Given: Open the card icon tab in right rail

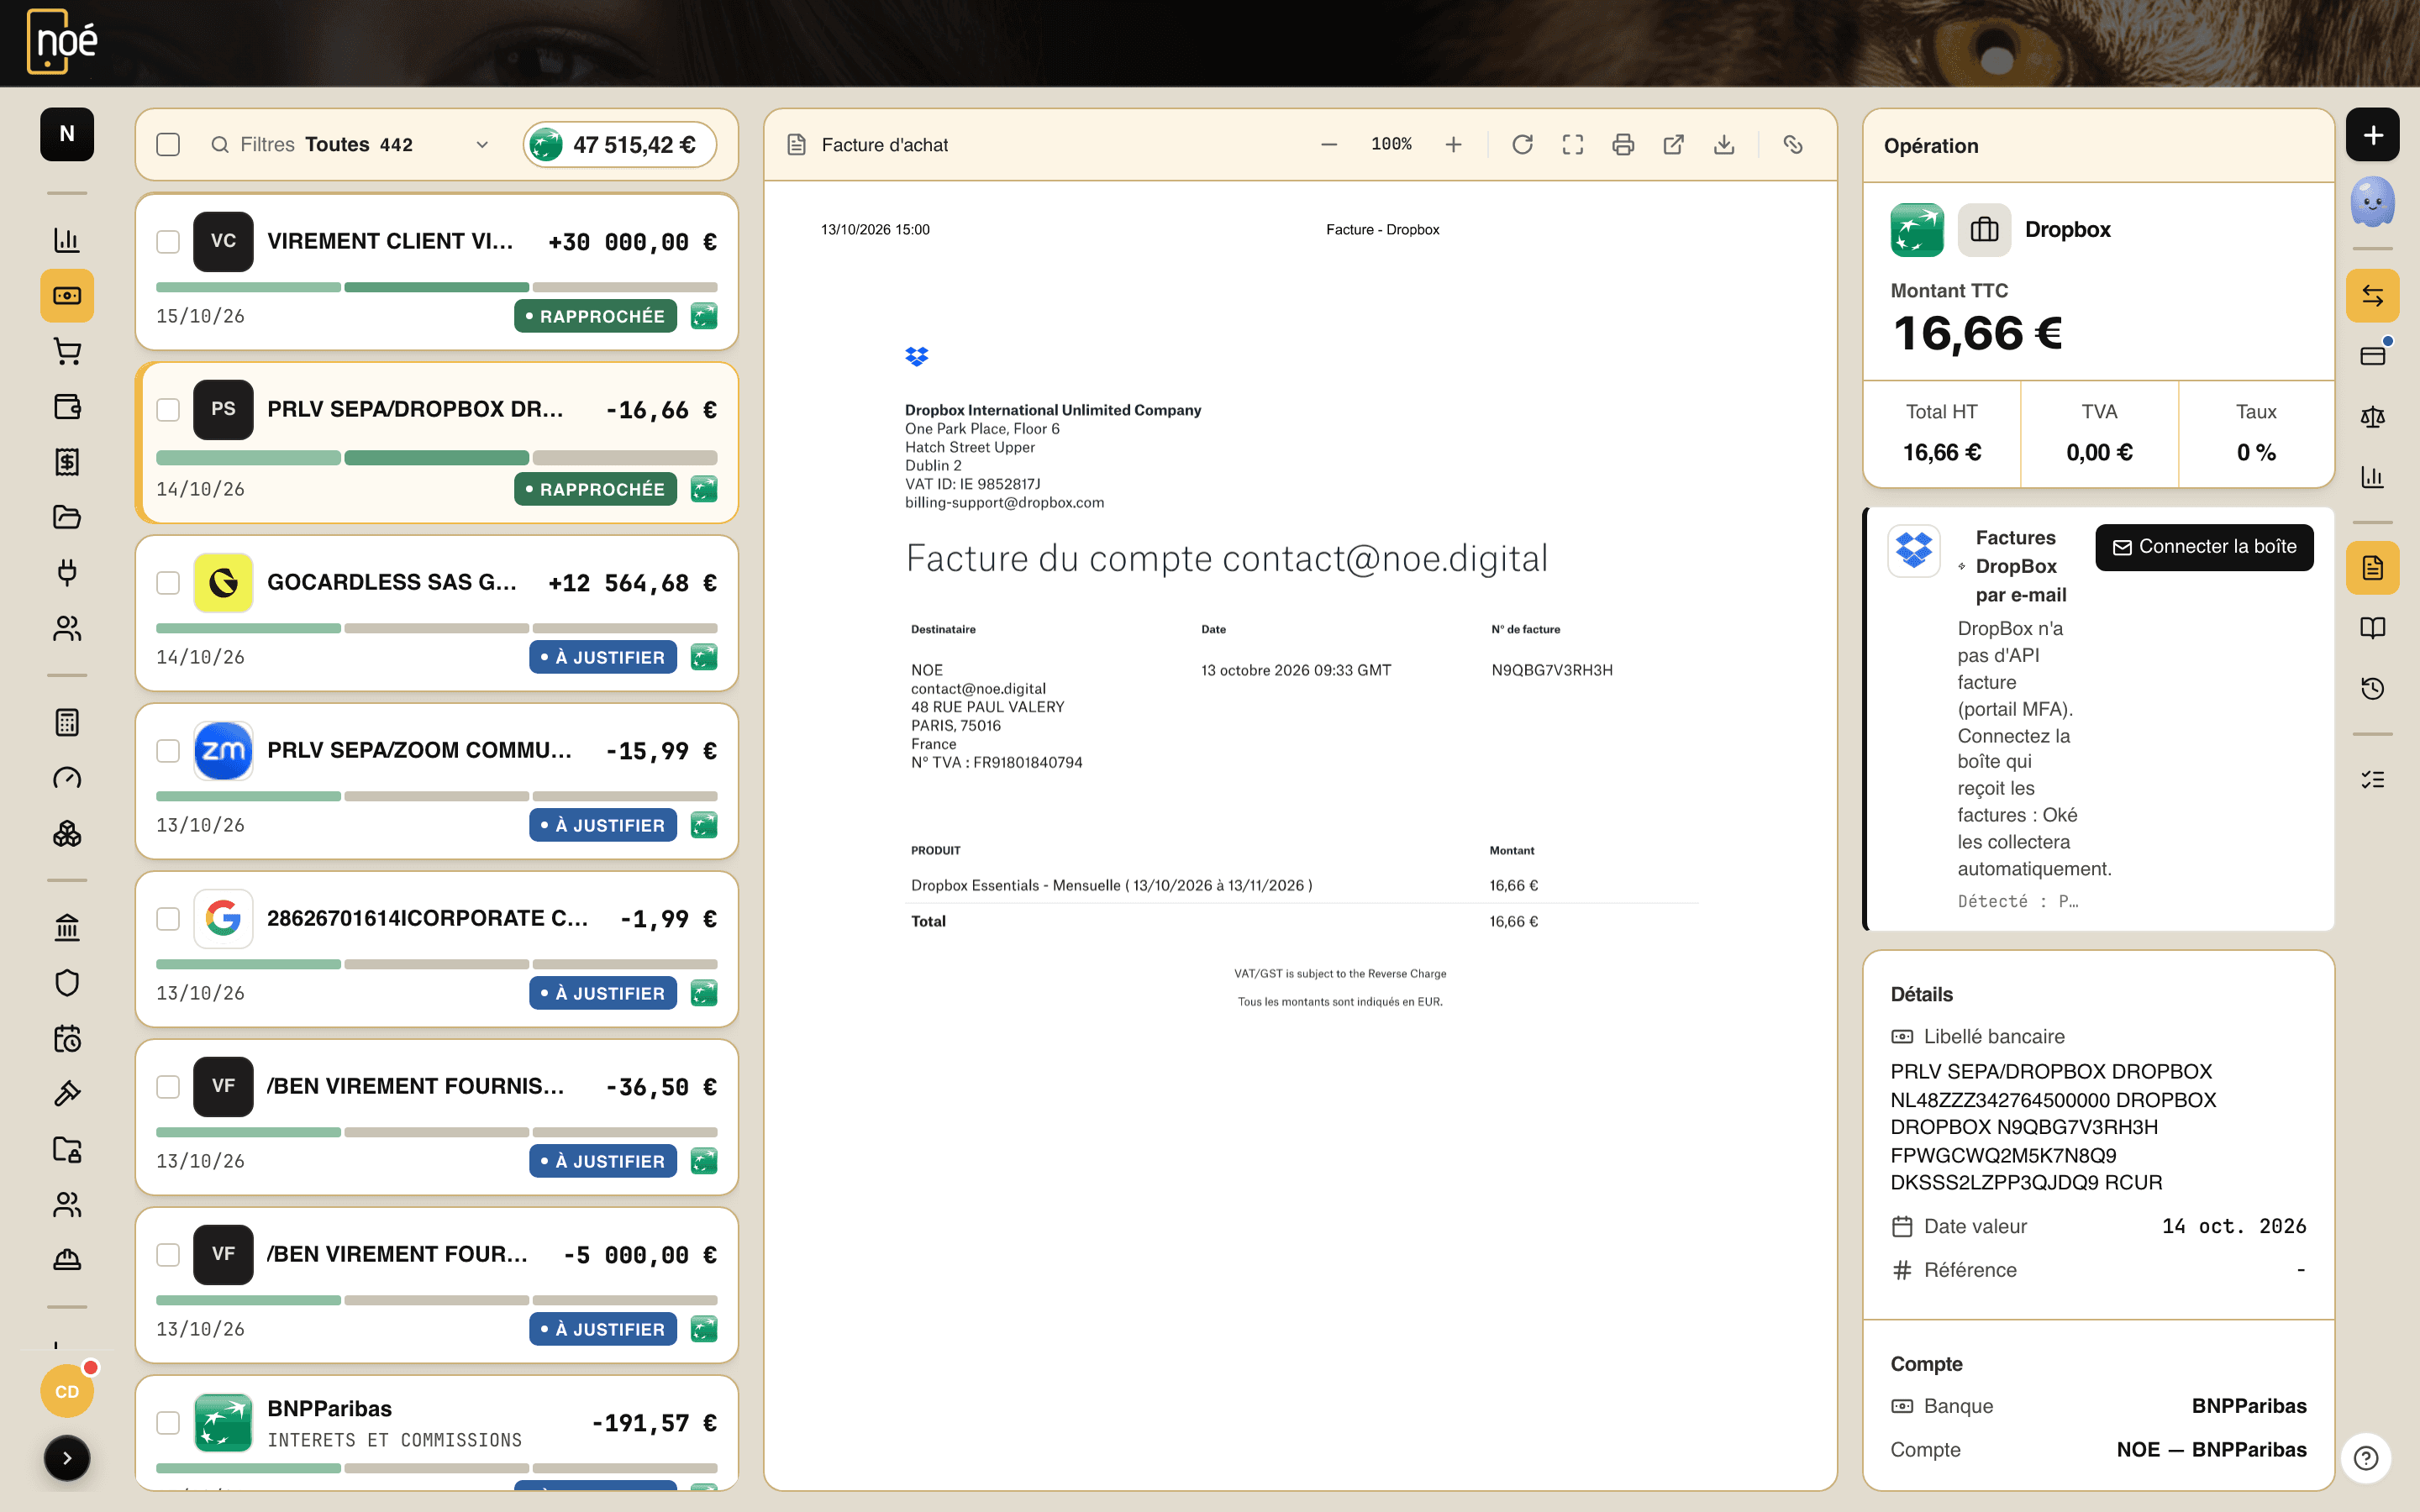Looking at the screenshot, I should tap(2373, 356).
